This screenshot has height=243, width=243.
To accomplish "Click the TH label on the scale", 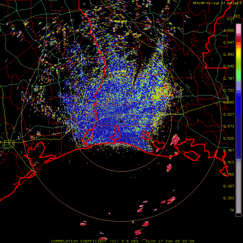I will click(x=232, y=210).
